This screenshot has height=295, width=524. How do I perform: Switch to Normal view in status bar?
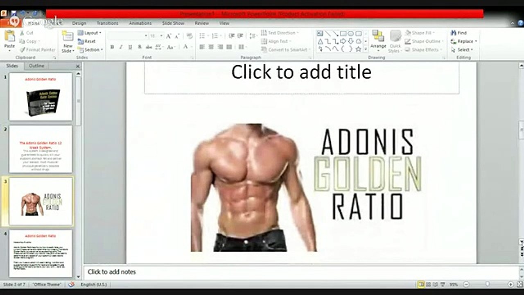click(x=421, y=284)
